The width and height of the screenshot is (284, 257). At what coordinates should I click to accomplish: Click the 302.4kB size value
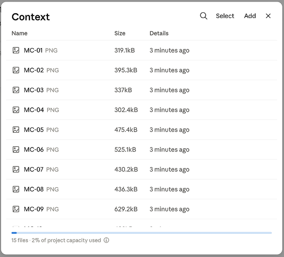click(x=126, y=110)
